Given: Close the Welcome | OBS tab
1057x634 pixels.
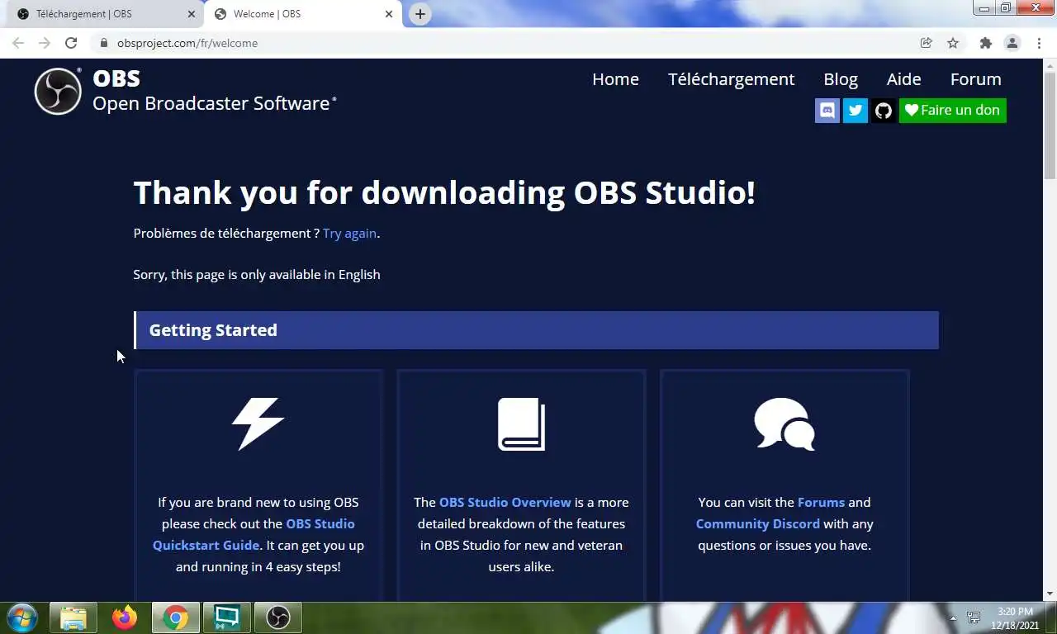Looking at the screenshot, I should [389, 14].
